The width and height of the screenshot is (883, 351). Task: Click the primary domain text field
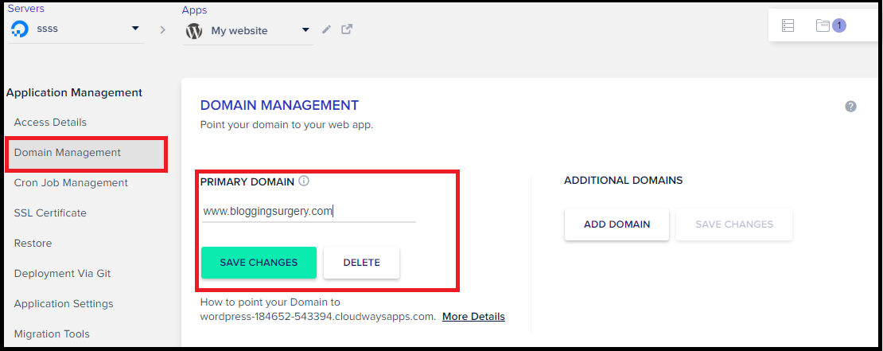coord(308,212)
